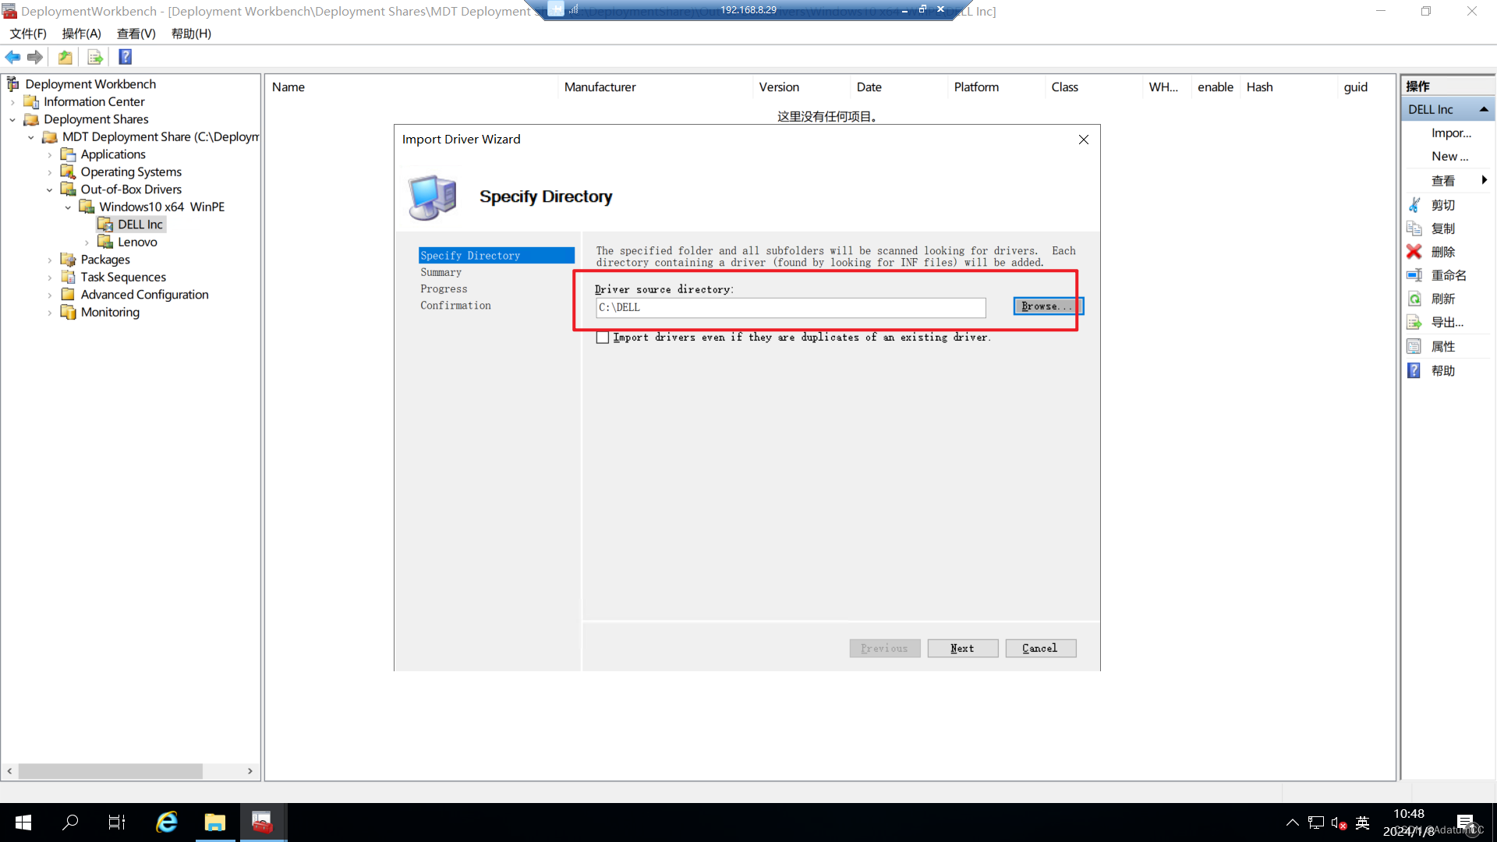This screenshot has height=842, width=1497.
Task: Click the properties action icon
Action: (1414, 346)
